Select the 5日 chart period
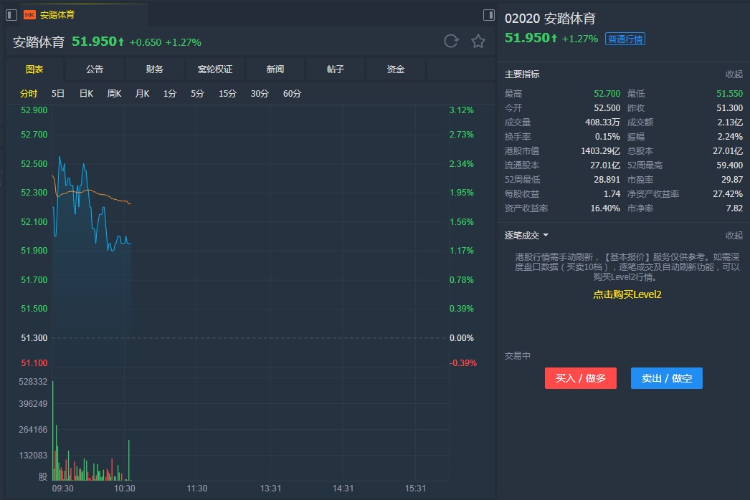This screenshot has height=500, width=750. pyautogui.click(x=58, y=94)
